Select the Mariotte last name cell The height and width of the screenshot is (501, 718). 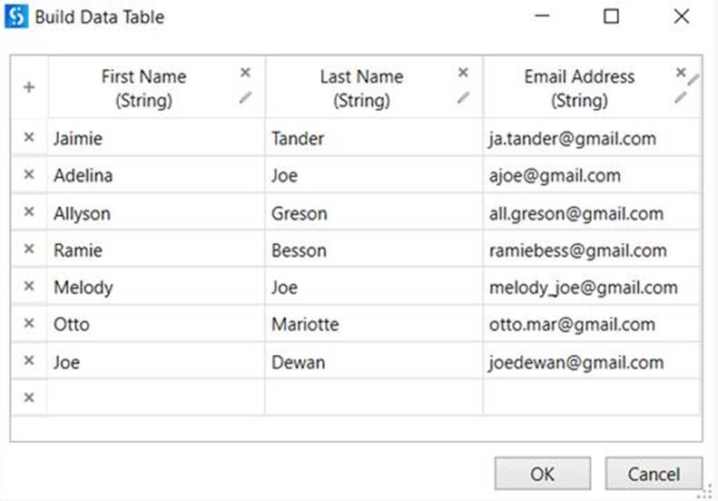373,324
